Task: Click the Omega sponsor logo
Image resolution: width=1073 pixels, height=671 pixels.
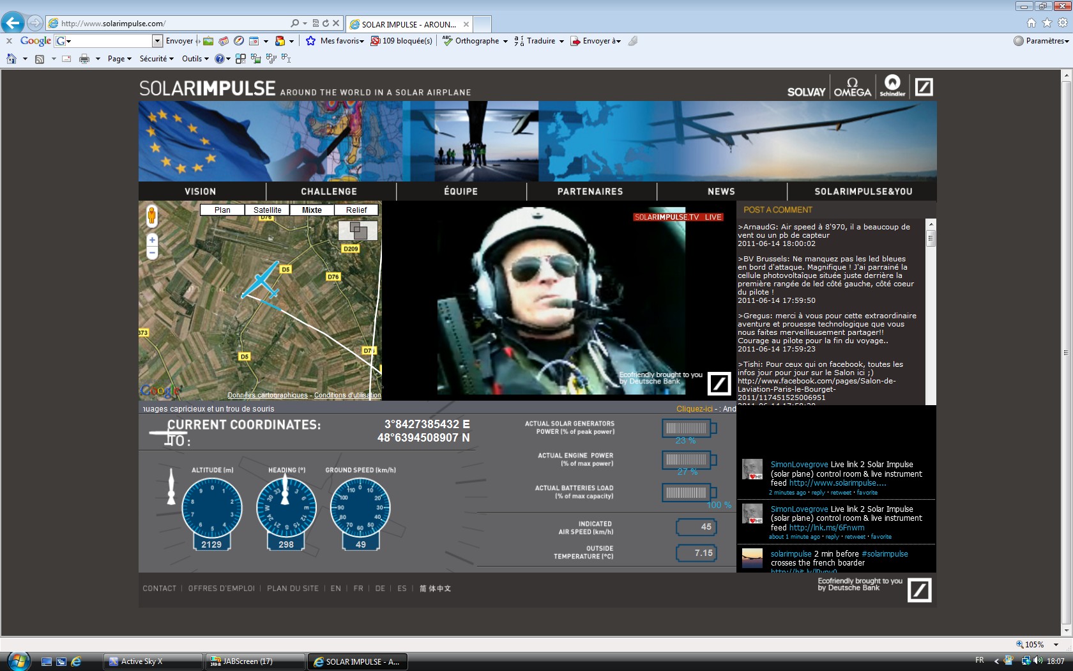Action: coord(853,87)
